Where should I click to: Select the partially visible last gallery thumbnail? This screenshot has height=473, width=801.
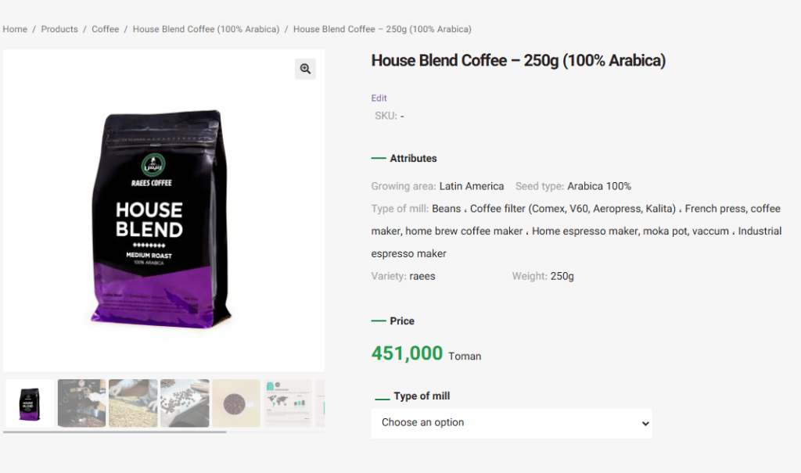(320, 403)
